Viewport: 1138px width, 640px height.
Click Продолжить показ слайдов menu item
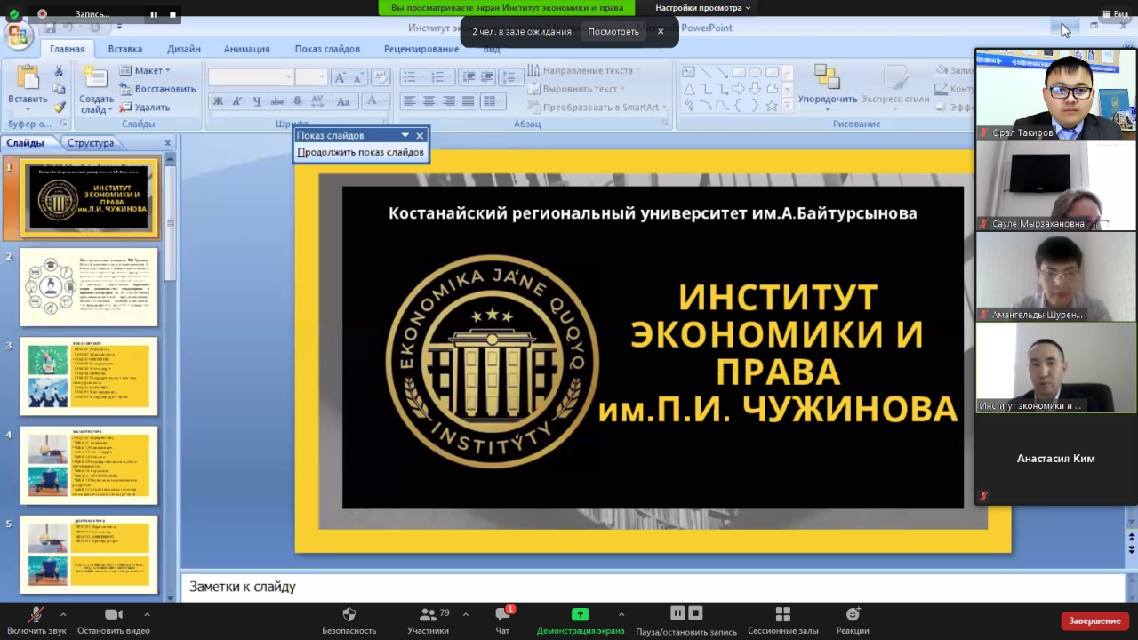click(x=361, y=152)
